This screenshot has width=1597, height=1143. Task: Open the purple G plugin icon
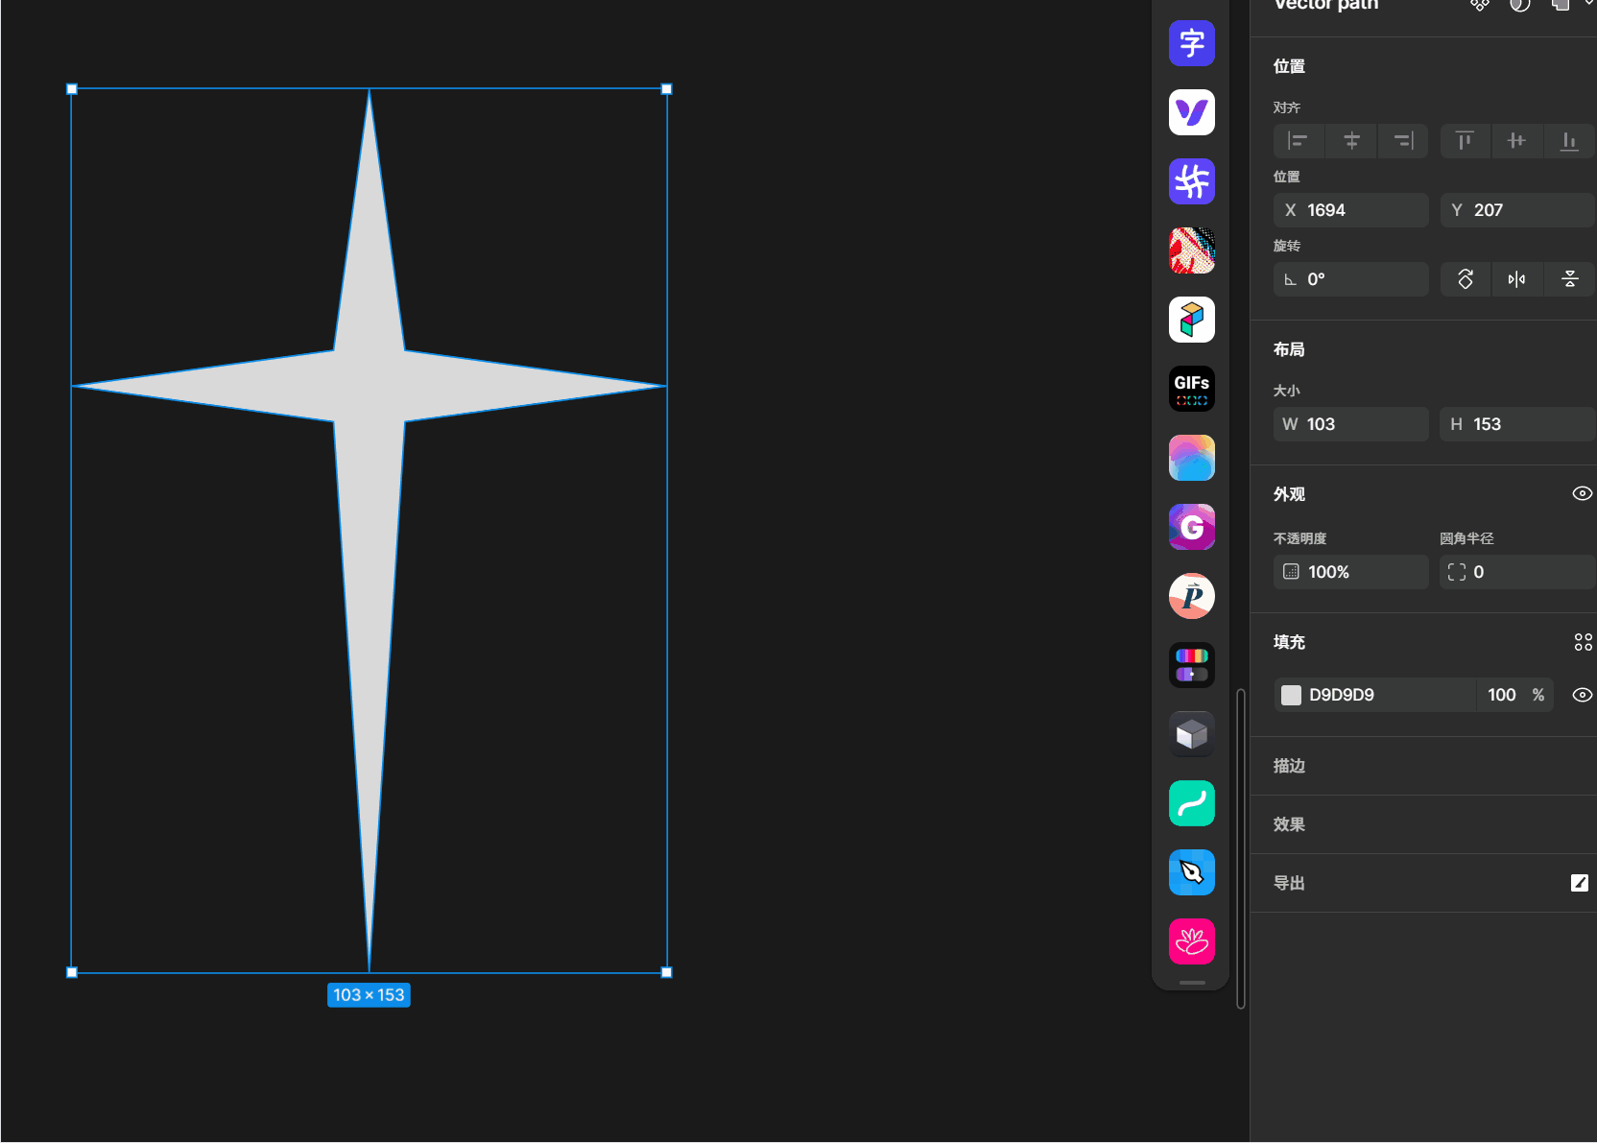pyautogui.click(x=1192, y=527)
